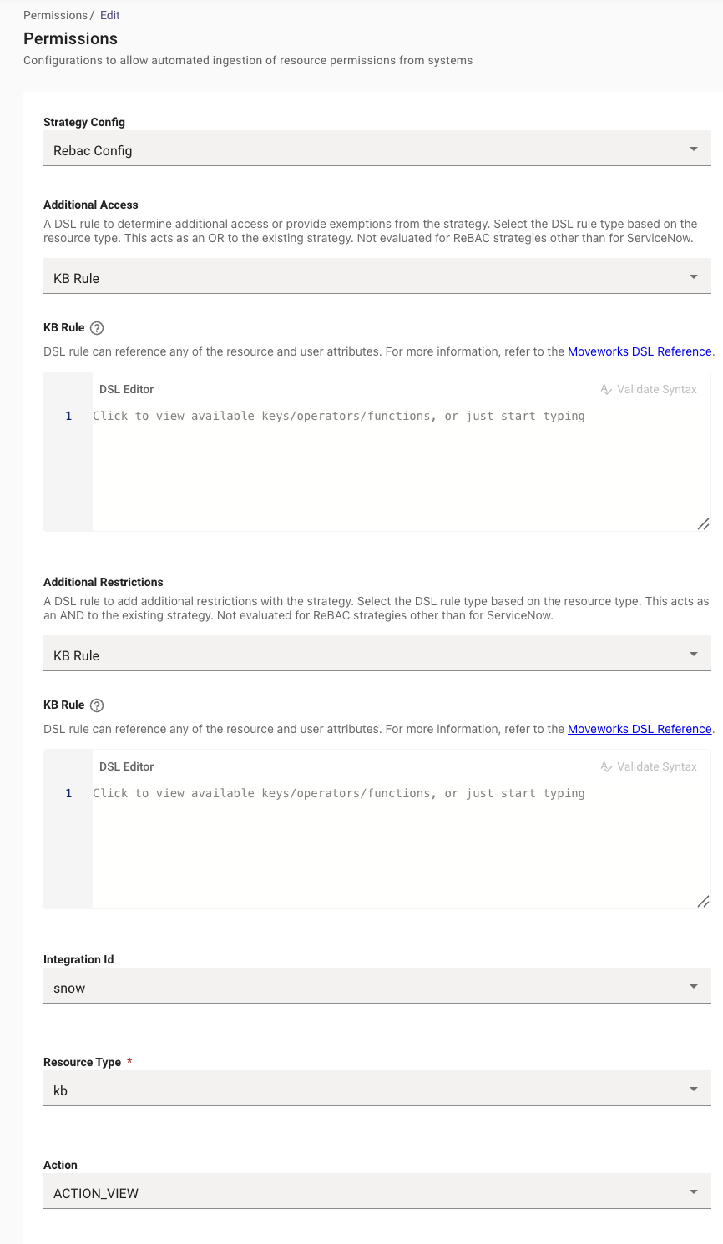Open Moveworks DSL Reference link under Additional Restrictions
The width and height of the screenshot is (723, 1244).
point(640,729)
